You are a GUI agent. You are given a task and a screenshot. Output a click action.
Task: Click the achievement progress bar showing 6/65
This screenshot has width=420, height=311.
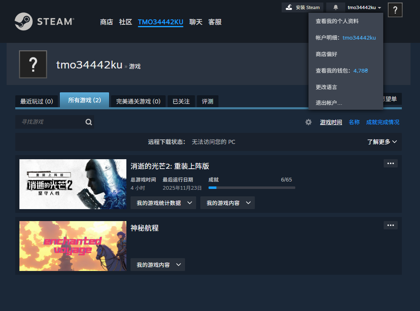252,187
